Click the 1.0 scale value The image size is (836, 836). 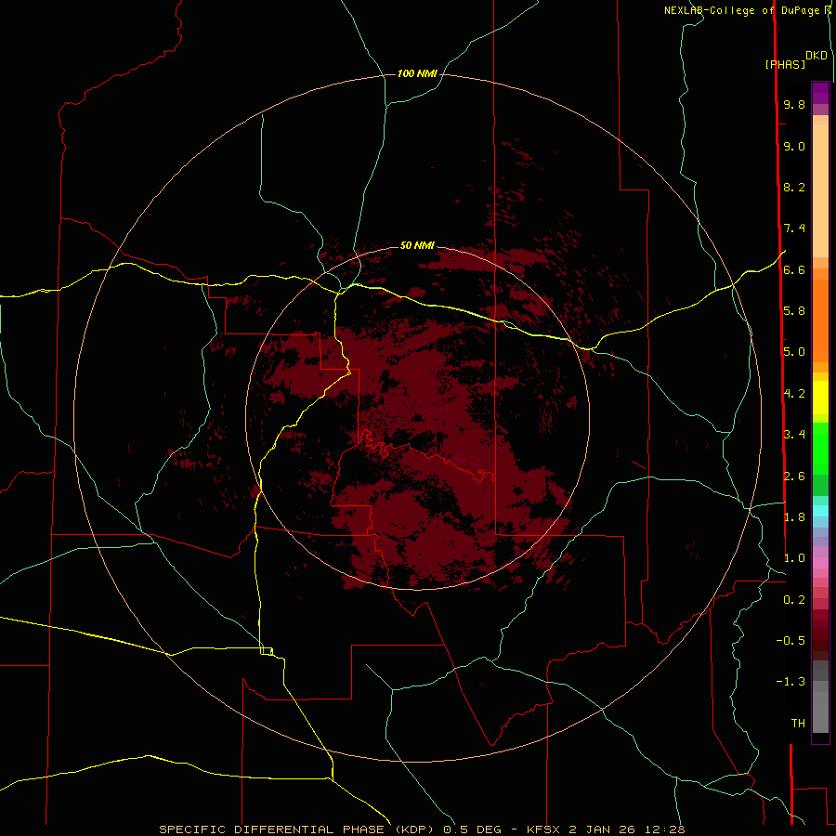(x=794, y=559)
